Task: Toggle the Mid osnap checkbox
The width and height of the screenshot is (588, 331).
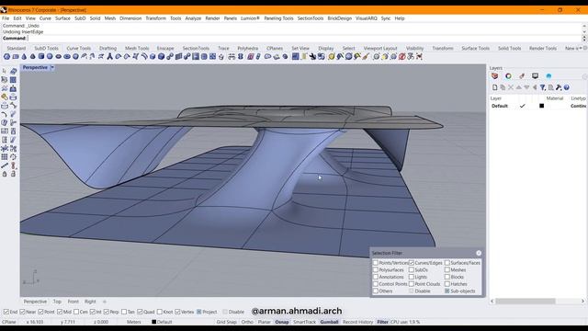Action: 60,312
